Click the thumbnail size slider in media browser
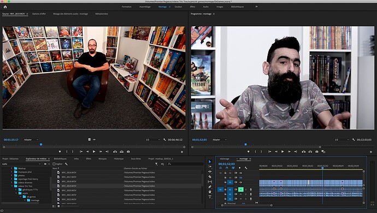Screen dimensions: 377x213 tap(70, 206)
